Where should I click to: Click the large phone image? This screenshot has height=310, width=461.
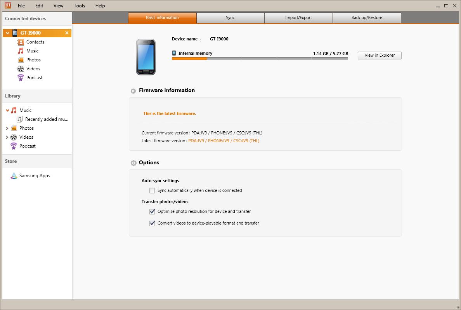tap(146, 57)
